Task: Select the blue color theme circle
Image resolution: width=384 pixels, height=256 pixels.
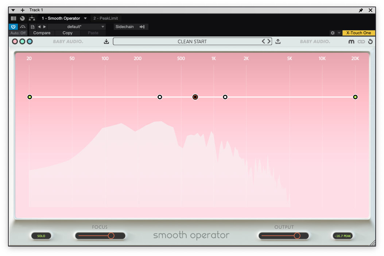Action: pyautogui.click(x=30, y=42)
